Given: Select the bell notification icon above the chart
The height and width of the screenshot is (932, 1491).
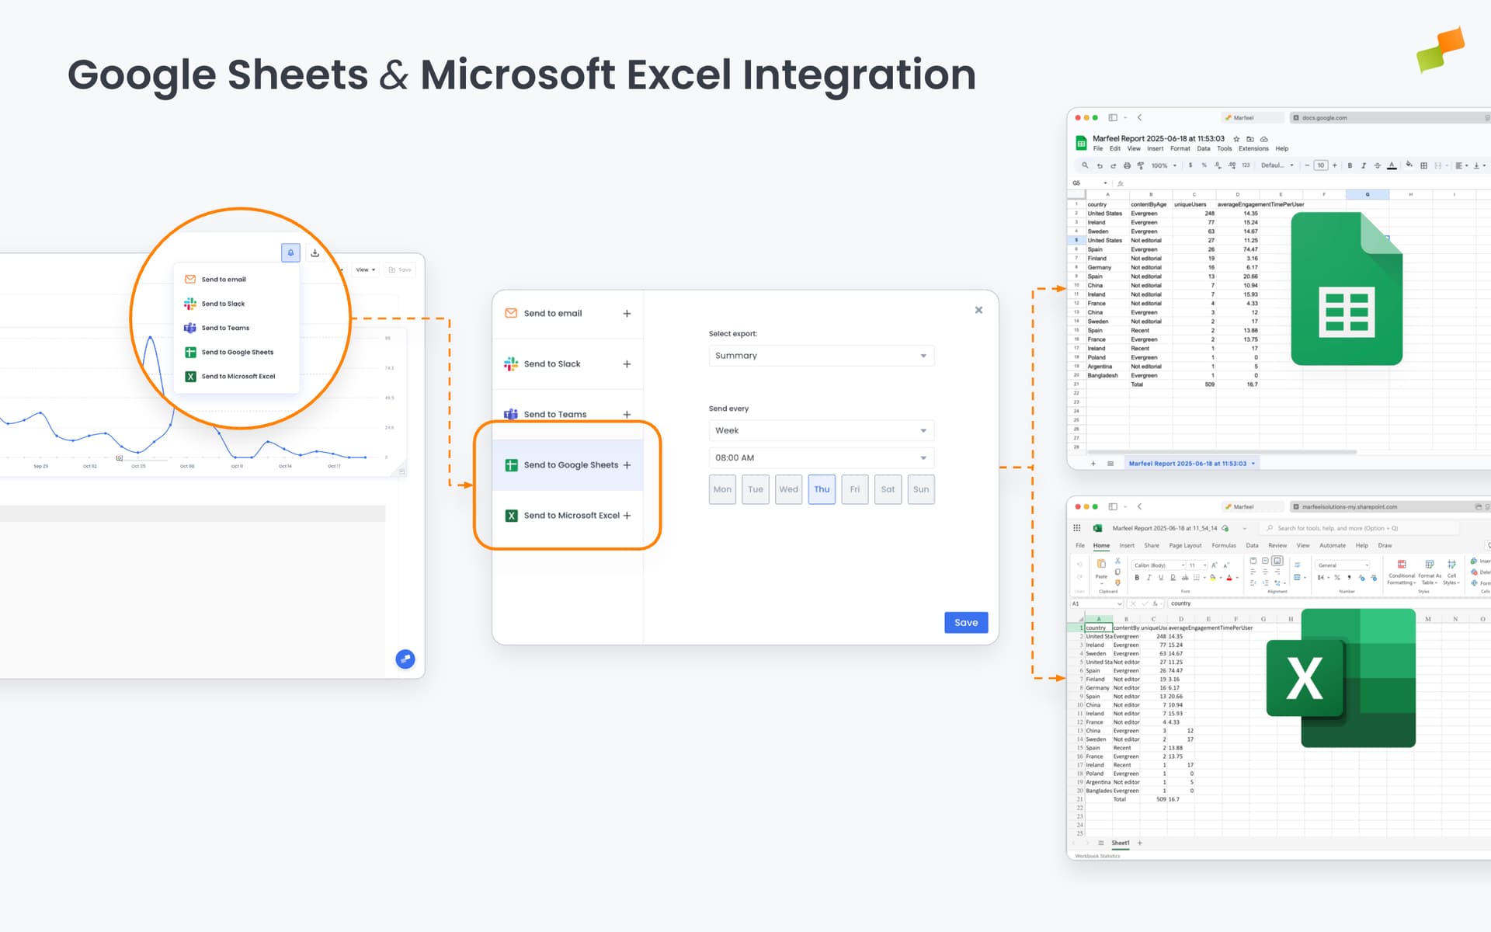Looking at the screenshot, I should (290, 252).
